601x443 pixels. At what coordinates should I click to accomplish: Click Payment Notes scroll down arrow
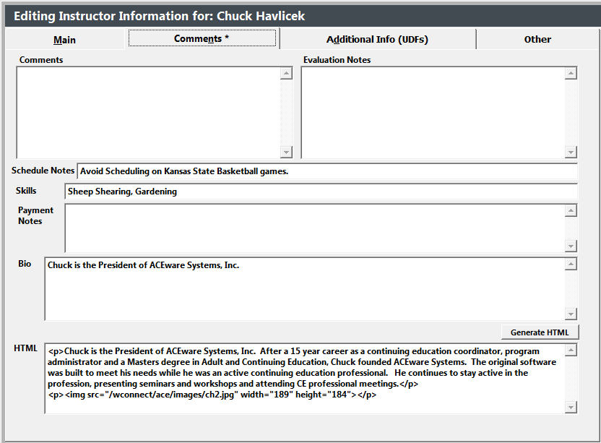click(571, 246)
